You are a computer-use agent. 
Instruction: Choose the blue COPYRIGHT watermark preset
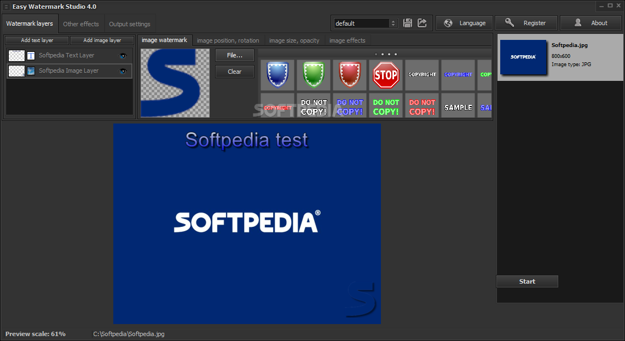coord(458,75)
